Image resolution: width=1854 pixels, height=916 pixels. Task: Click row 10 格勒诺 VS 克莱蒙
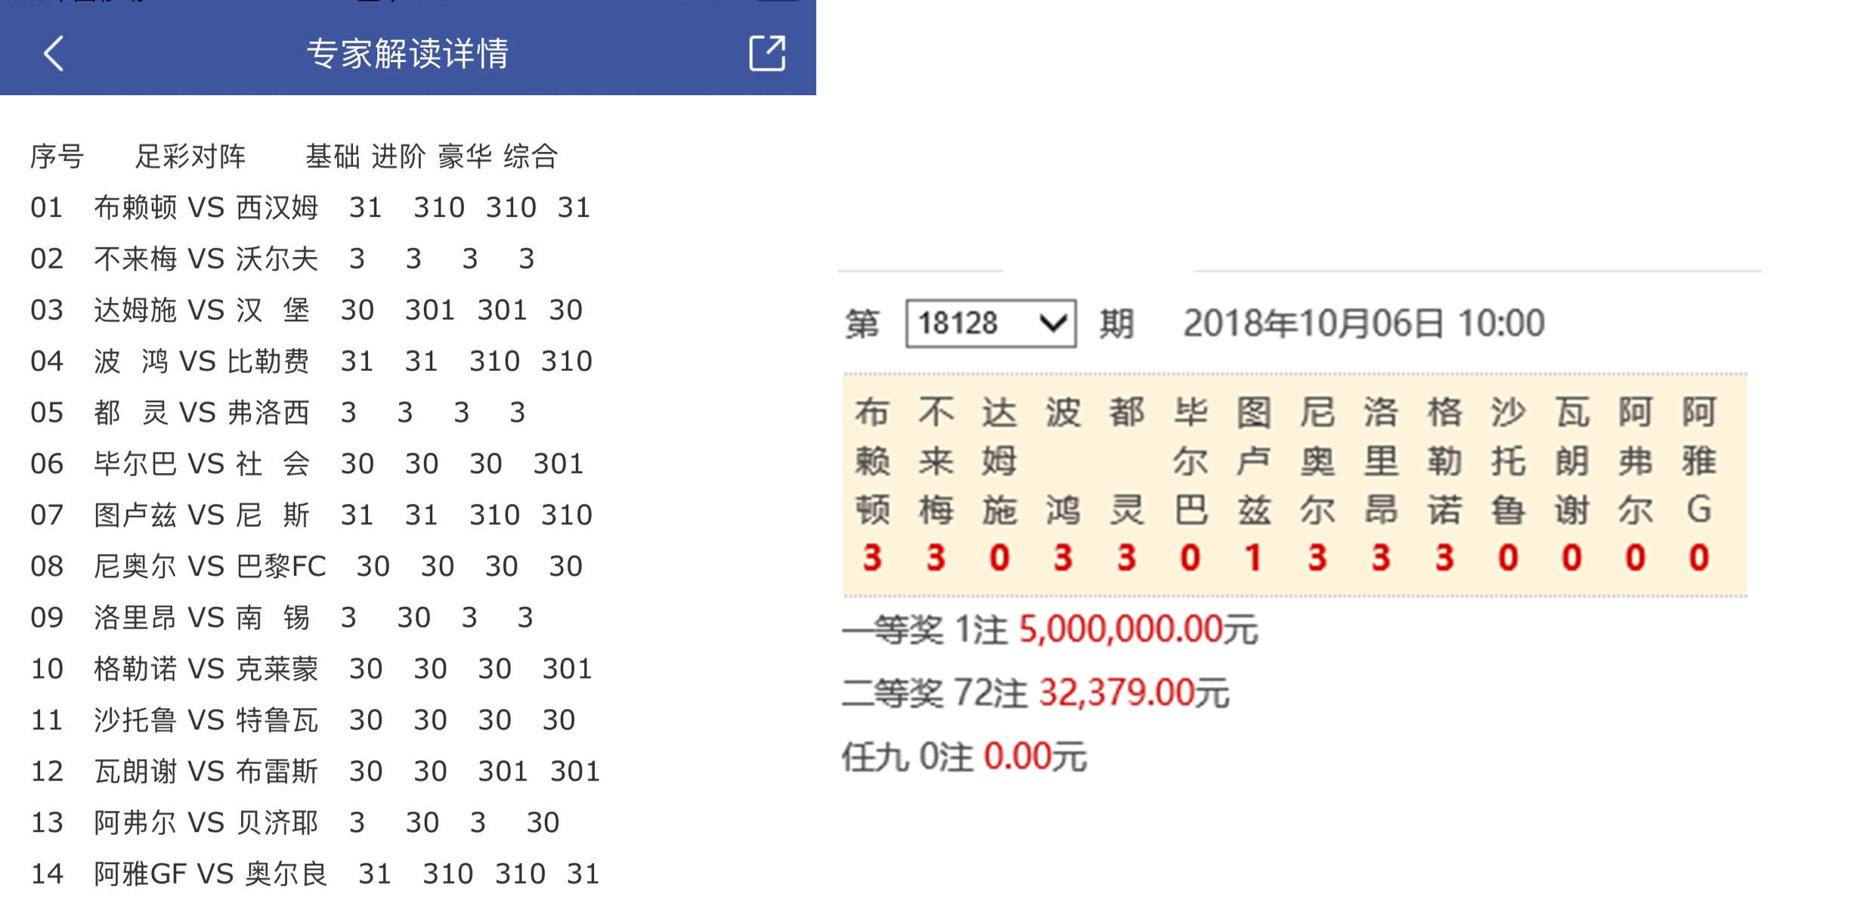pyautogui.click(x=311, y=669)
